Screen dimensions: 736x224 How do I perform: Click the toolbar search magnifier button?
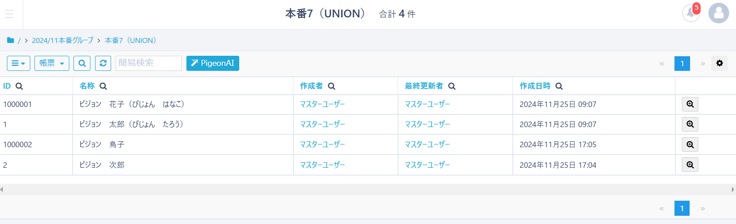[82, 63]
